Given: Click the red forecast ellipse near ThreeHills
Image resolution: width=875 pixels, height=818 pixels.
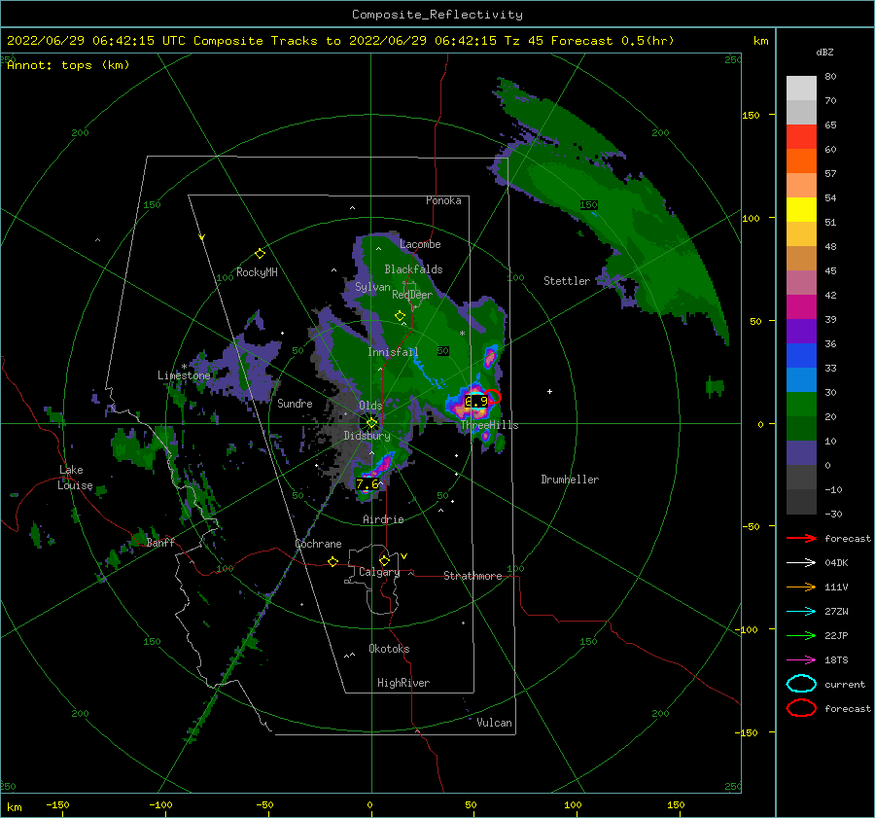Looking at the screenshot, I should pos(493,397).
